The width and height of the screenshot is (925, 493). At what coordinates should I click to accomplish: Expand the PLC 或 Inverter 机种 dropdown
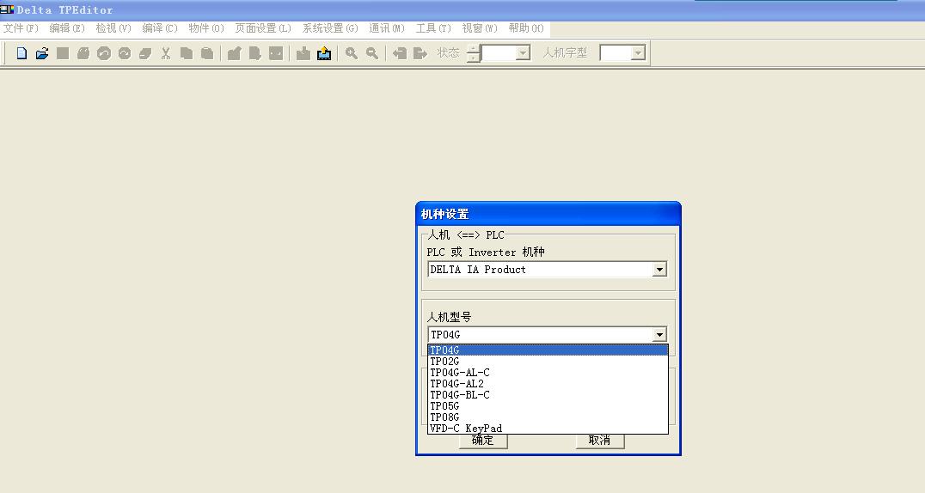(x=659, y=270)
